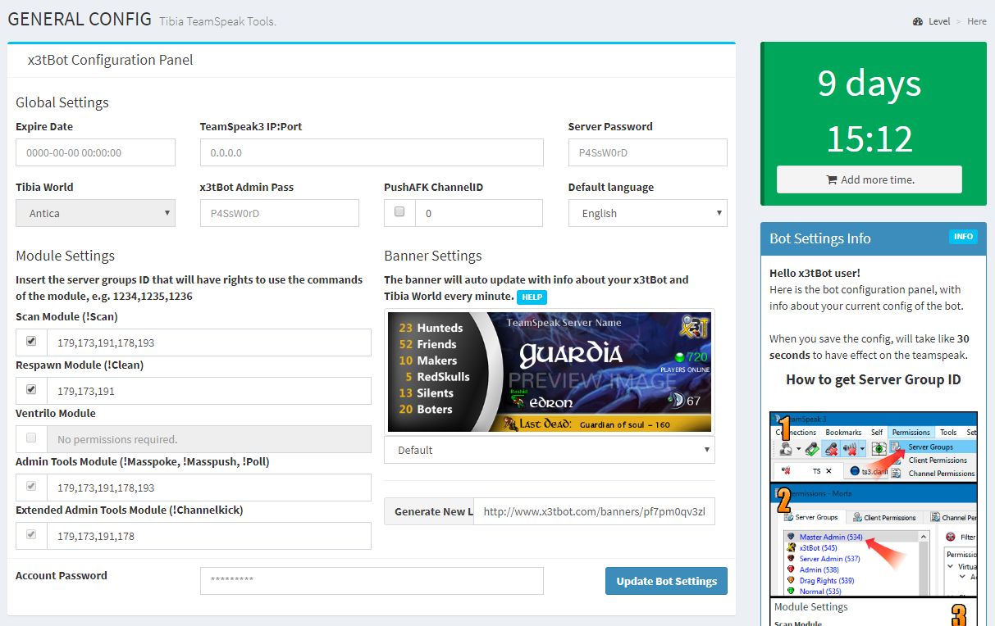Open the banner style Default dropdown
The height and width of the screenshot is (626, 995).
click(550, 450)
